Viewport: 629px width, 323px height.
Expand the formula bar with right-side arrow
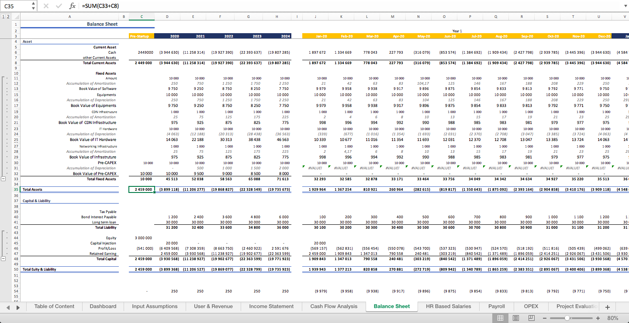625,6
